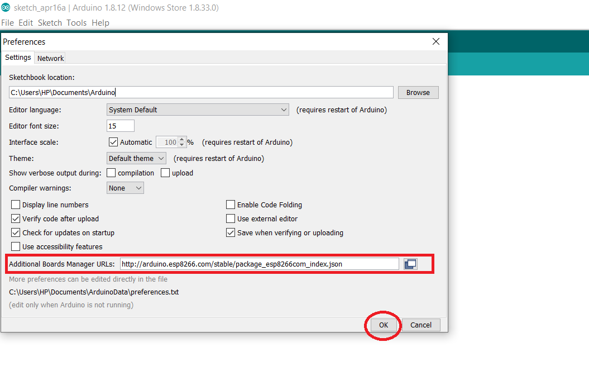The width and height of the screenshot is (589, 380).
Task: Toggle the Automatic interface scale checkbox
Action: (113, 142)
